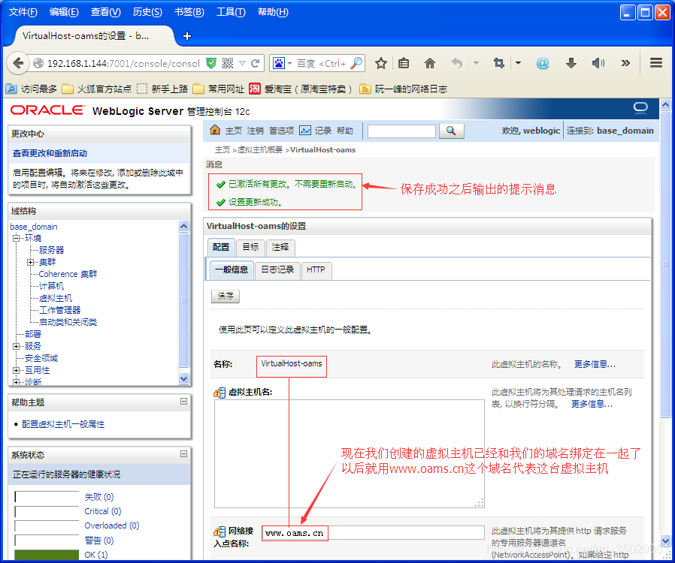Screen dimensions: 675x563
Task: Click the blue @ toolbar icon
Action: [543, 64]
